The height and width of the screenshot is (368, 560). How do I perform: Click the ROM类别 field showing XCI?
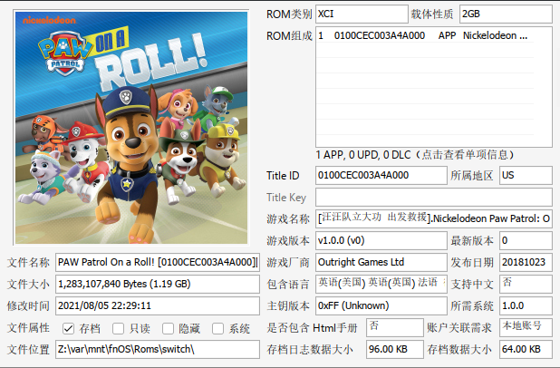[380, 15]
